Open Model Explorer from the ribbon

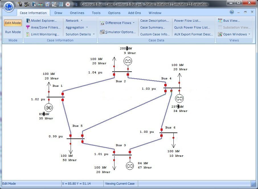click(44, 21)
